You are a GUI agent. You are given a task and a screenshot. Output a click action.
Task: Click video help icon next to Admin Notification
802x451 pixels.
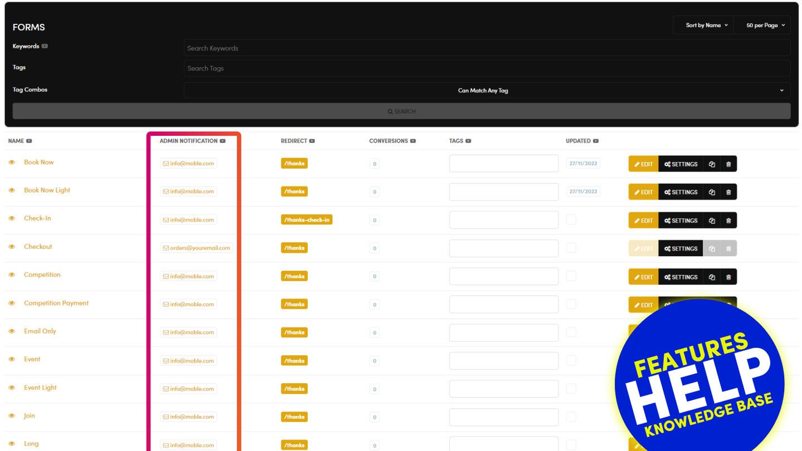(x=222, y=141)
